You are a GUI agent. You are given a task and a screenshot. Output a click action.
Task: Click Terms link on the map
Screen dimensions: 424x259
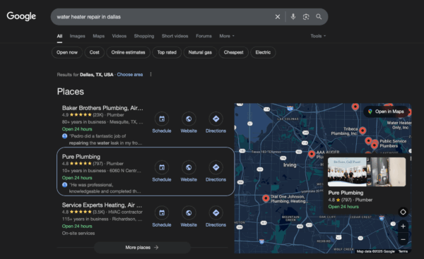tap(403, 251)
